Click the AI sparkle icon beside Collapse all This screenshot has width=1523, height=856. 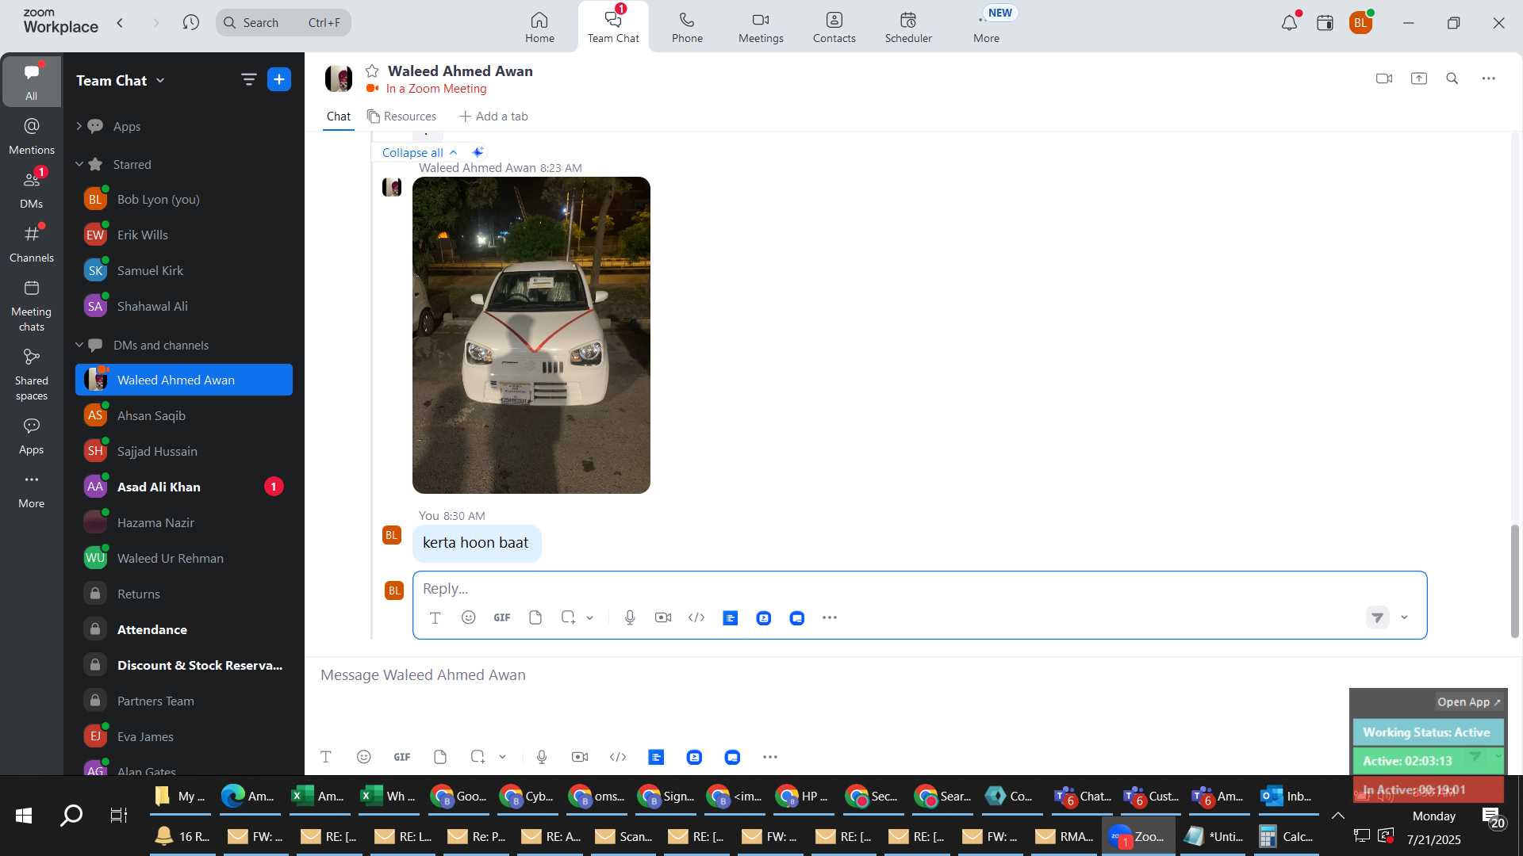click(478, 152)
